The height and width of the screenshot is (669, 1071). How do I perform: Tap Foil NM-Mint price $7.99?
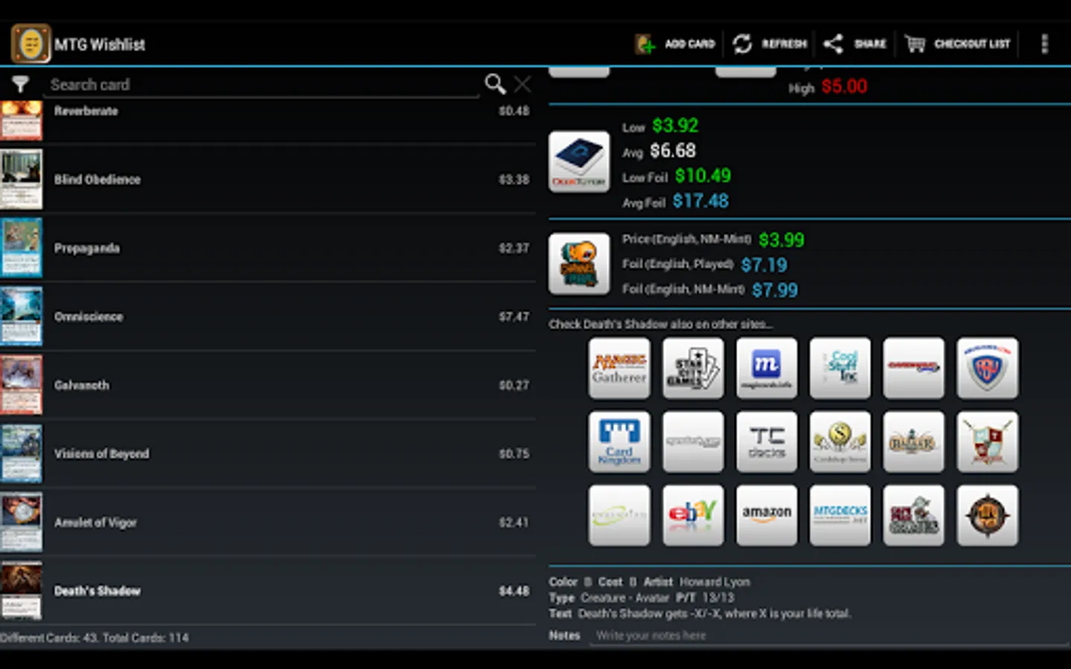coord(775,291)
